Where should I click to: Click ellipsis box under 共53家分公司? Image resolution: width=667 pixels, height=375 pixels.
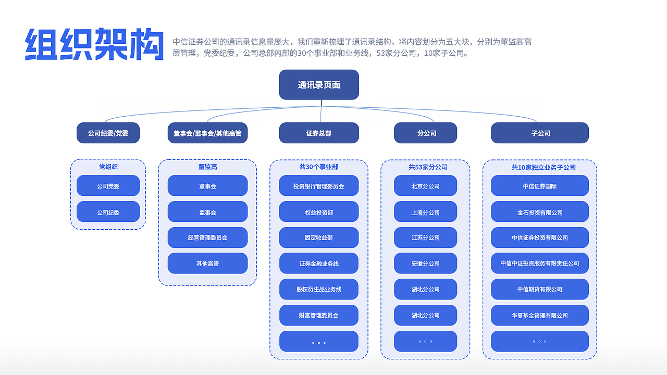point(425,341)
